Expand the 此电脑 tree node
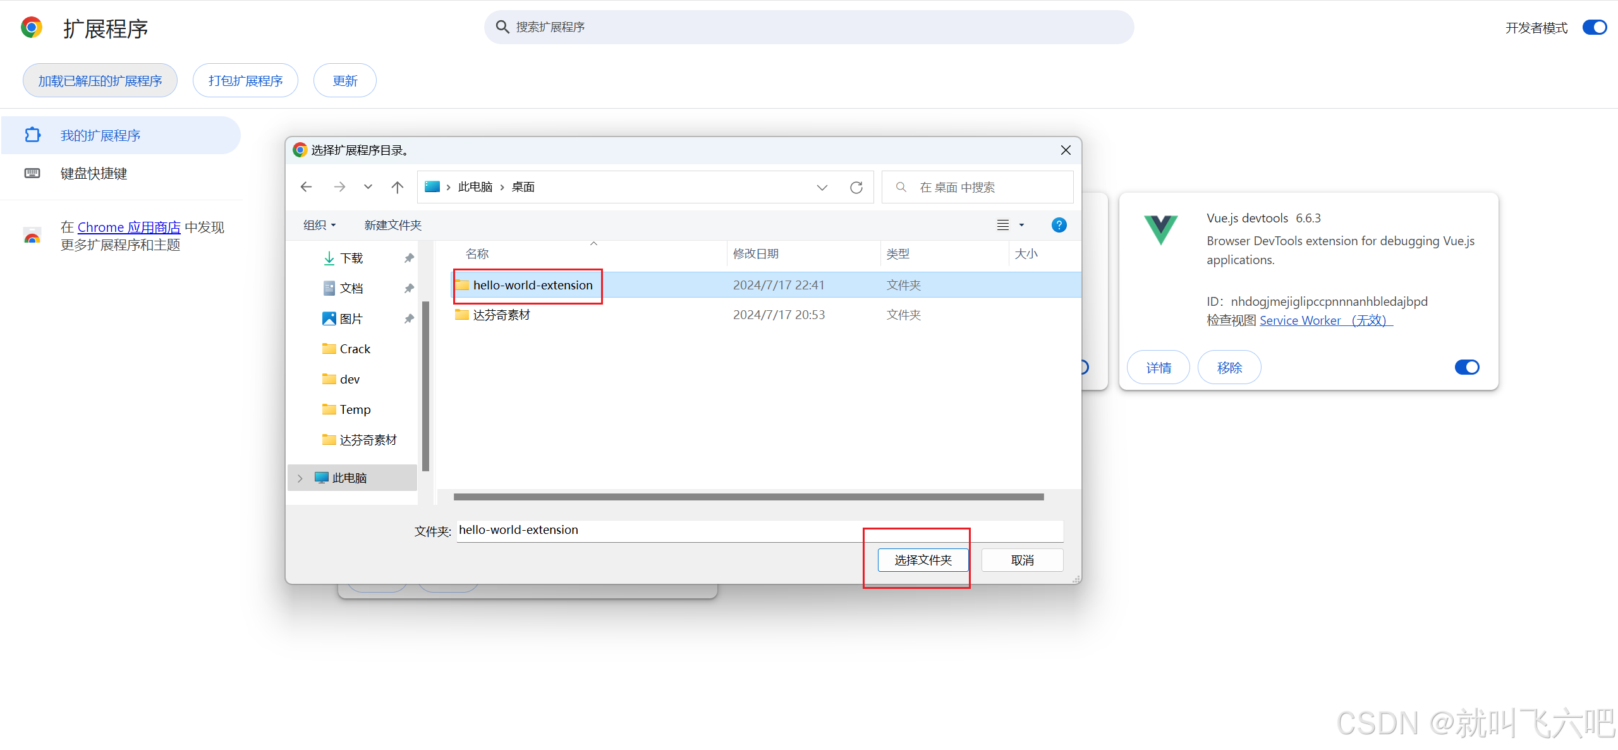The image size is (1618, 750). tap(300, 478)
